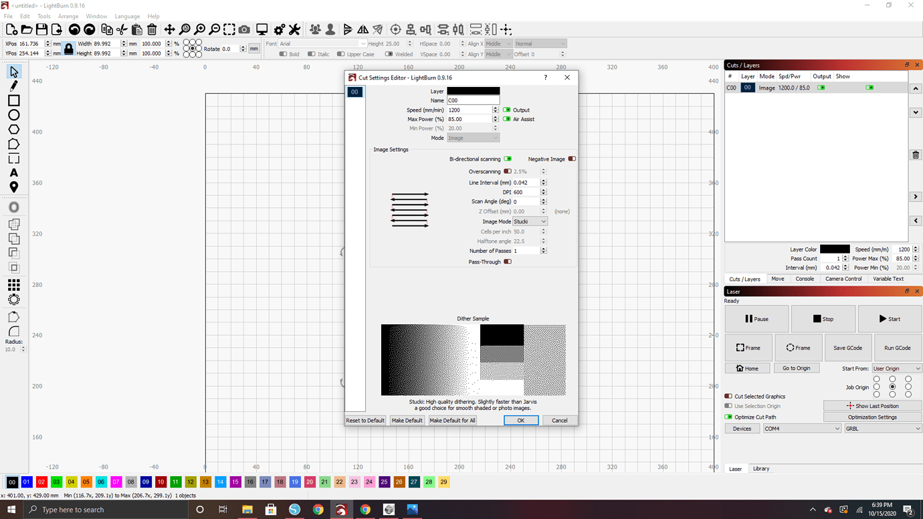Open the Radial Array tool
Screen dimensions: 923x519
point(13,300)
